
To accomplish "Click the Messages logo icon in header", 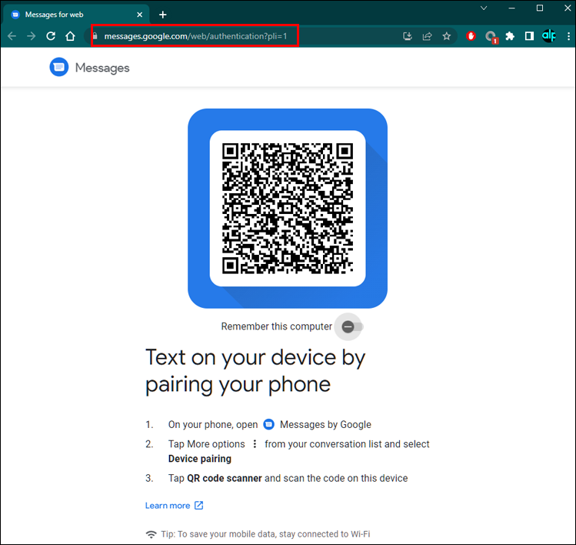I will click(58, 67).
